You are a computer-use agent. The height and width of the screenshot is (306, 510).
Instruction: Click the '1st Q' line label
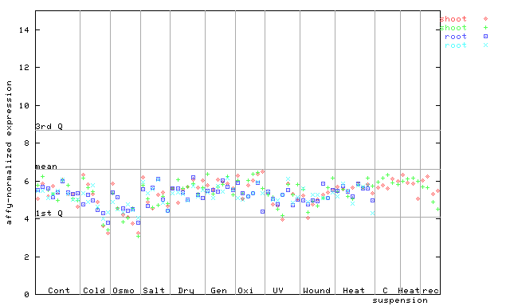(49, 213)
